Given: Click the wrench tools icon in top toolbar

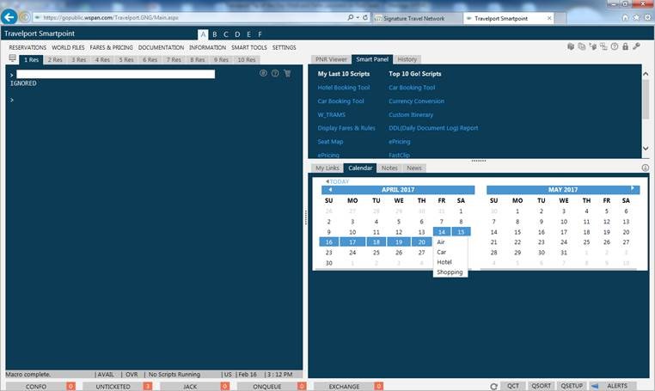Looking at the screenshot, I should 636,46.
